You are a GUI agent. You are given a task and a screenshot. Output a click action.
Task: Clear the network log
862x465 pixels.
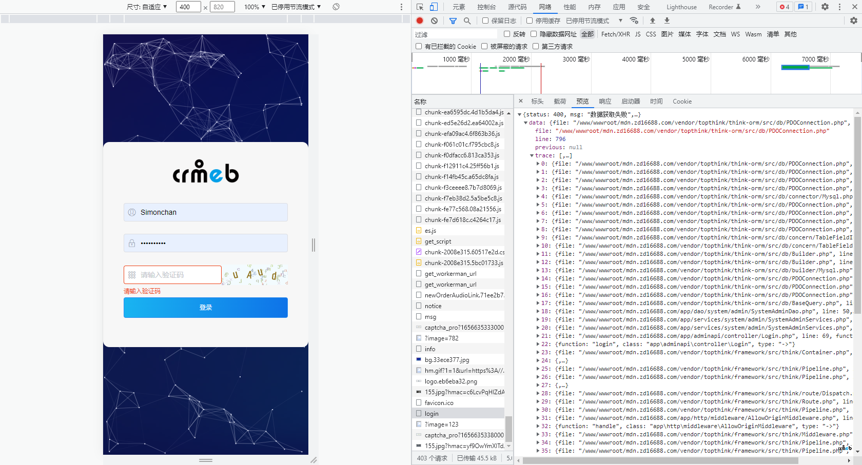pyautogui.click(x=435, y=21)
